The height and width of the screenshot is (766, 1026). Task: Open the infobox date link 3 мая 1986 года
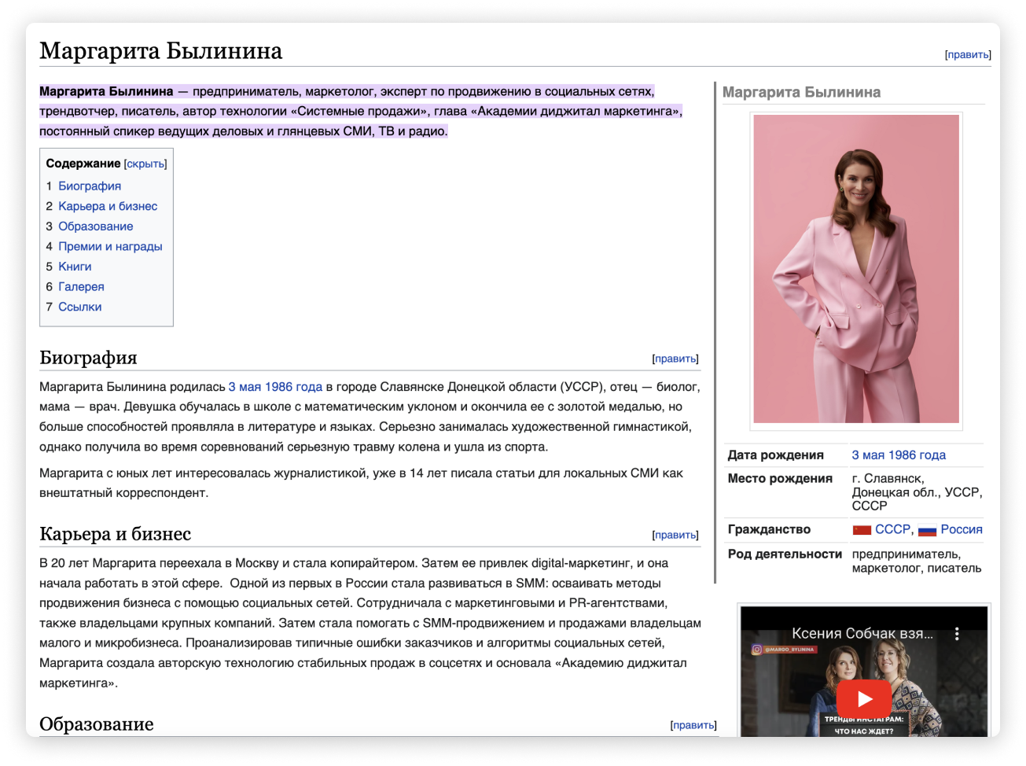(x=899, y=455)
